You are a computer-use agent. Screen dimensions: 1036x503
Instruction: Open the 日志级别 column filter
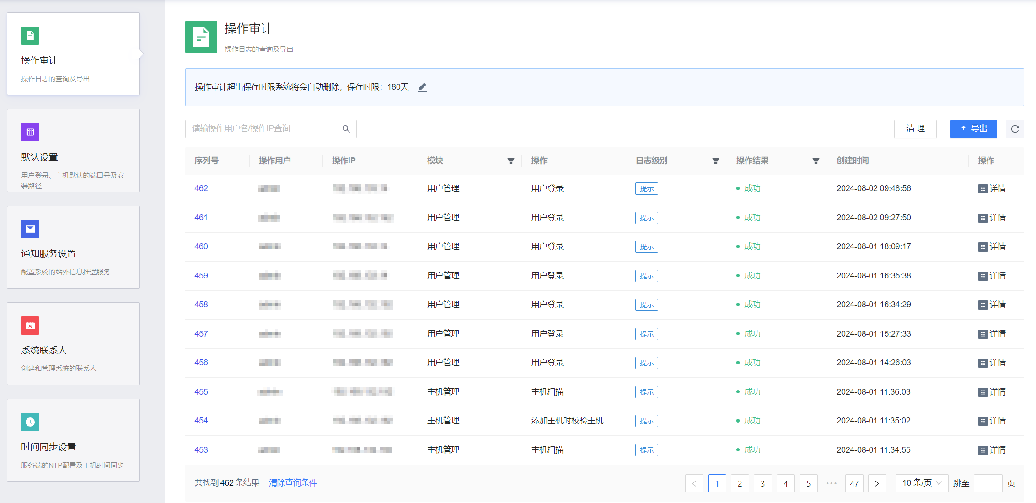716,161
